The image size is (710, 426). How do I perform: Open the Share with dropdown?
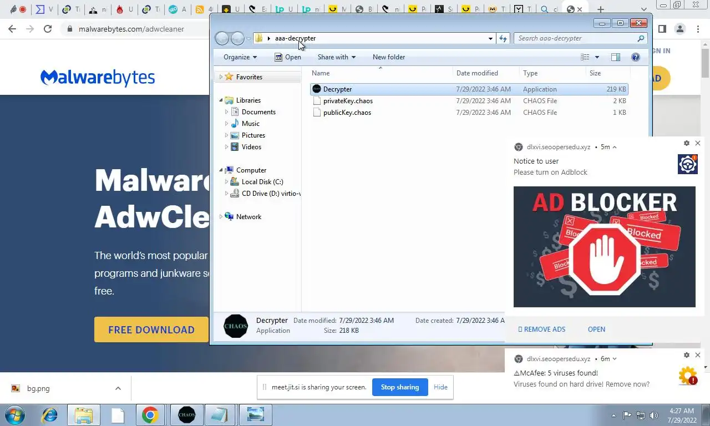(337, 57)
